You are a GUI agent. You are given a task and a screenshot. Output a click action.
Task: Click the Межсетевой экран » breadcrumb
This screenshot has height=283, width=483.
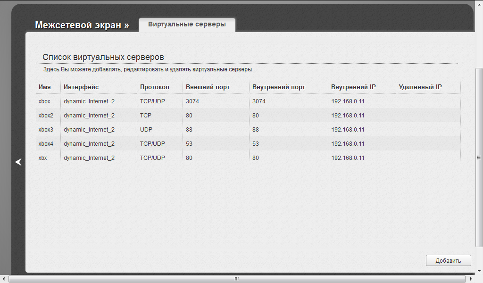pyautogui.click(x=82, y=25)
